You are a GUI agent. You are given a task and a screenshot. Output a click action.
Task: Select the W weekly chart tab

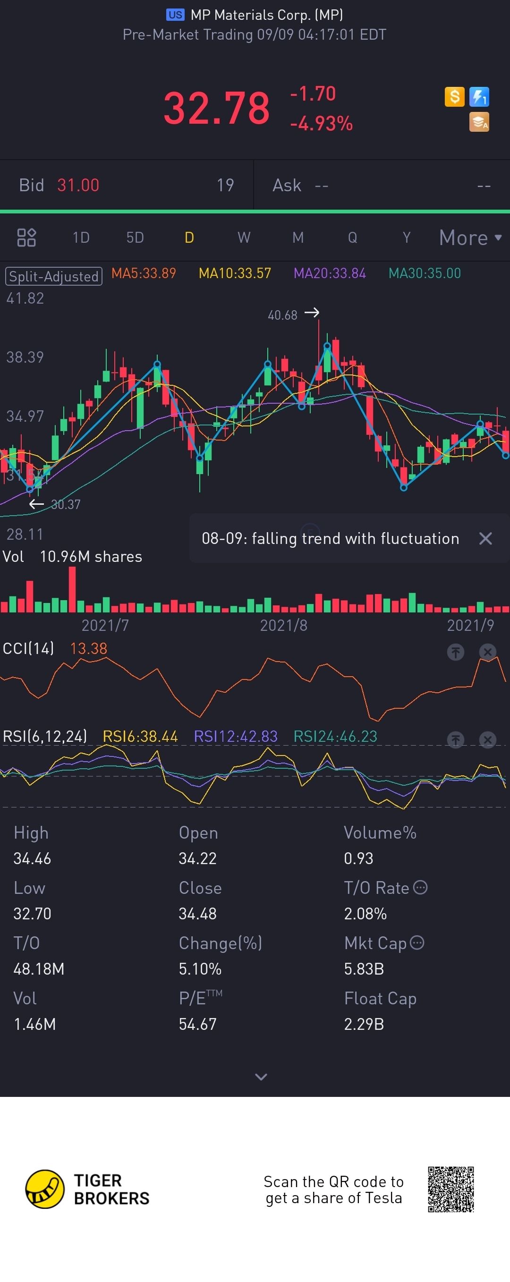tap(244, 238)
